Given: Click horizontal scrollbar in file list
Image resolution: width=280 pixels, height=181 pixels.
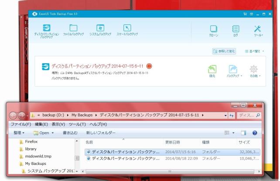Looking at the screenshot, I should [x=170, y=171].
